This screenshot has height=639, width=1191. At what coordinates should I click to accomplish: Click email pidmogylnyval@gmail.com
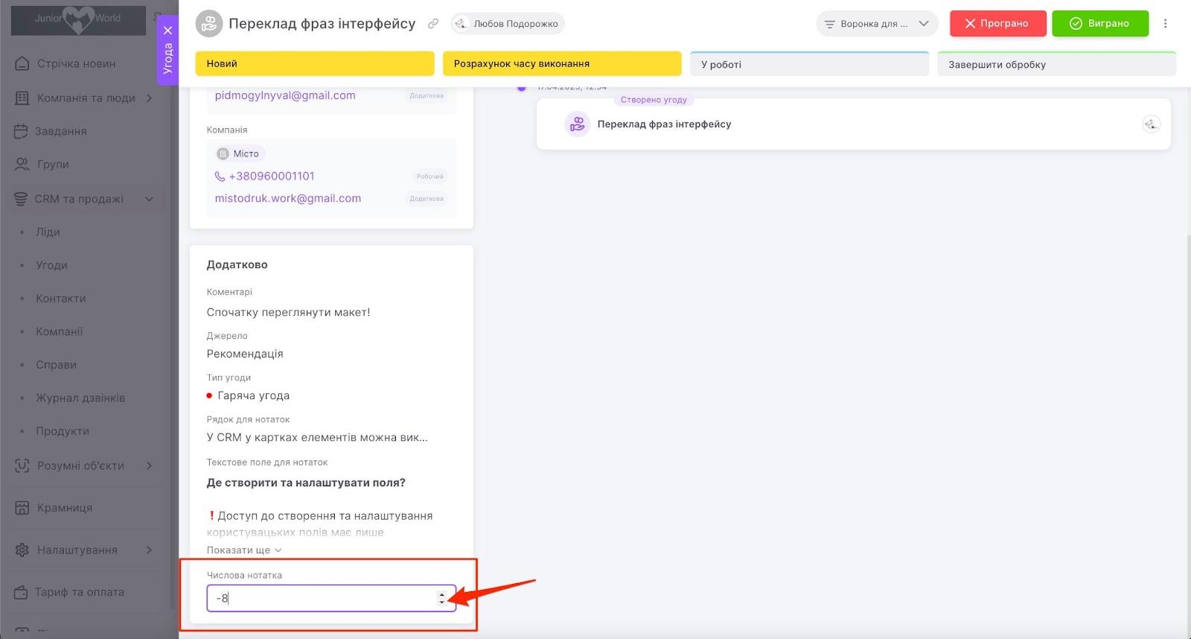[285, 95]
